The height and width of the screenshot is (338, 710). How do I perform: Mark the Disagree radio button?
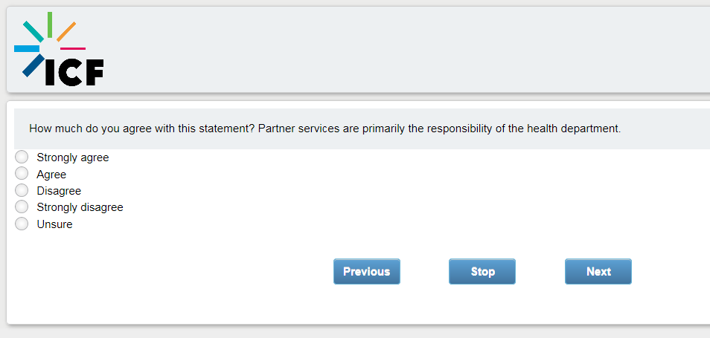click(x=22, y=190)
